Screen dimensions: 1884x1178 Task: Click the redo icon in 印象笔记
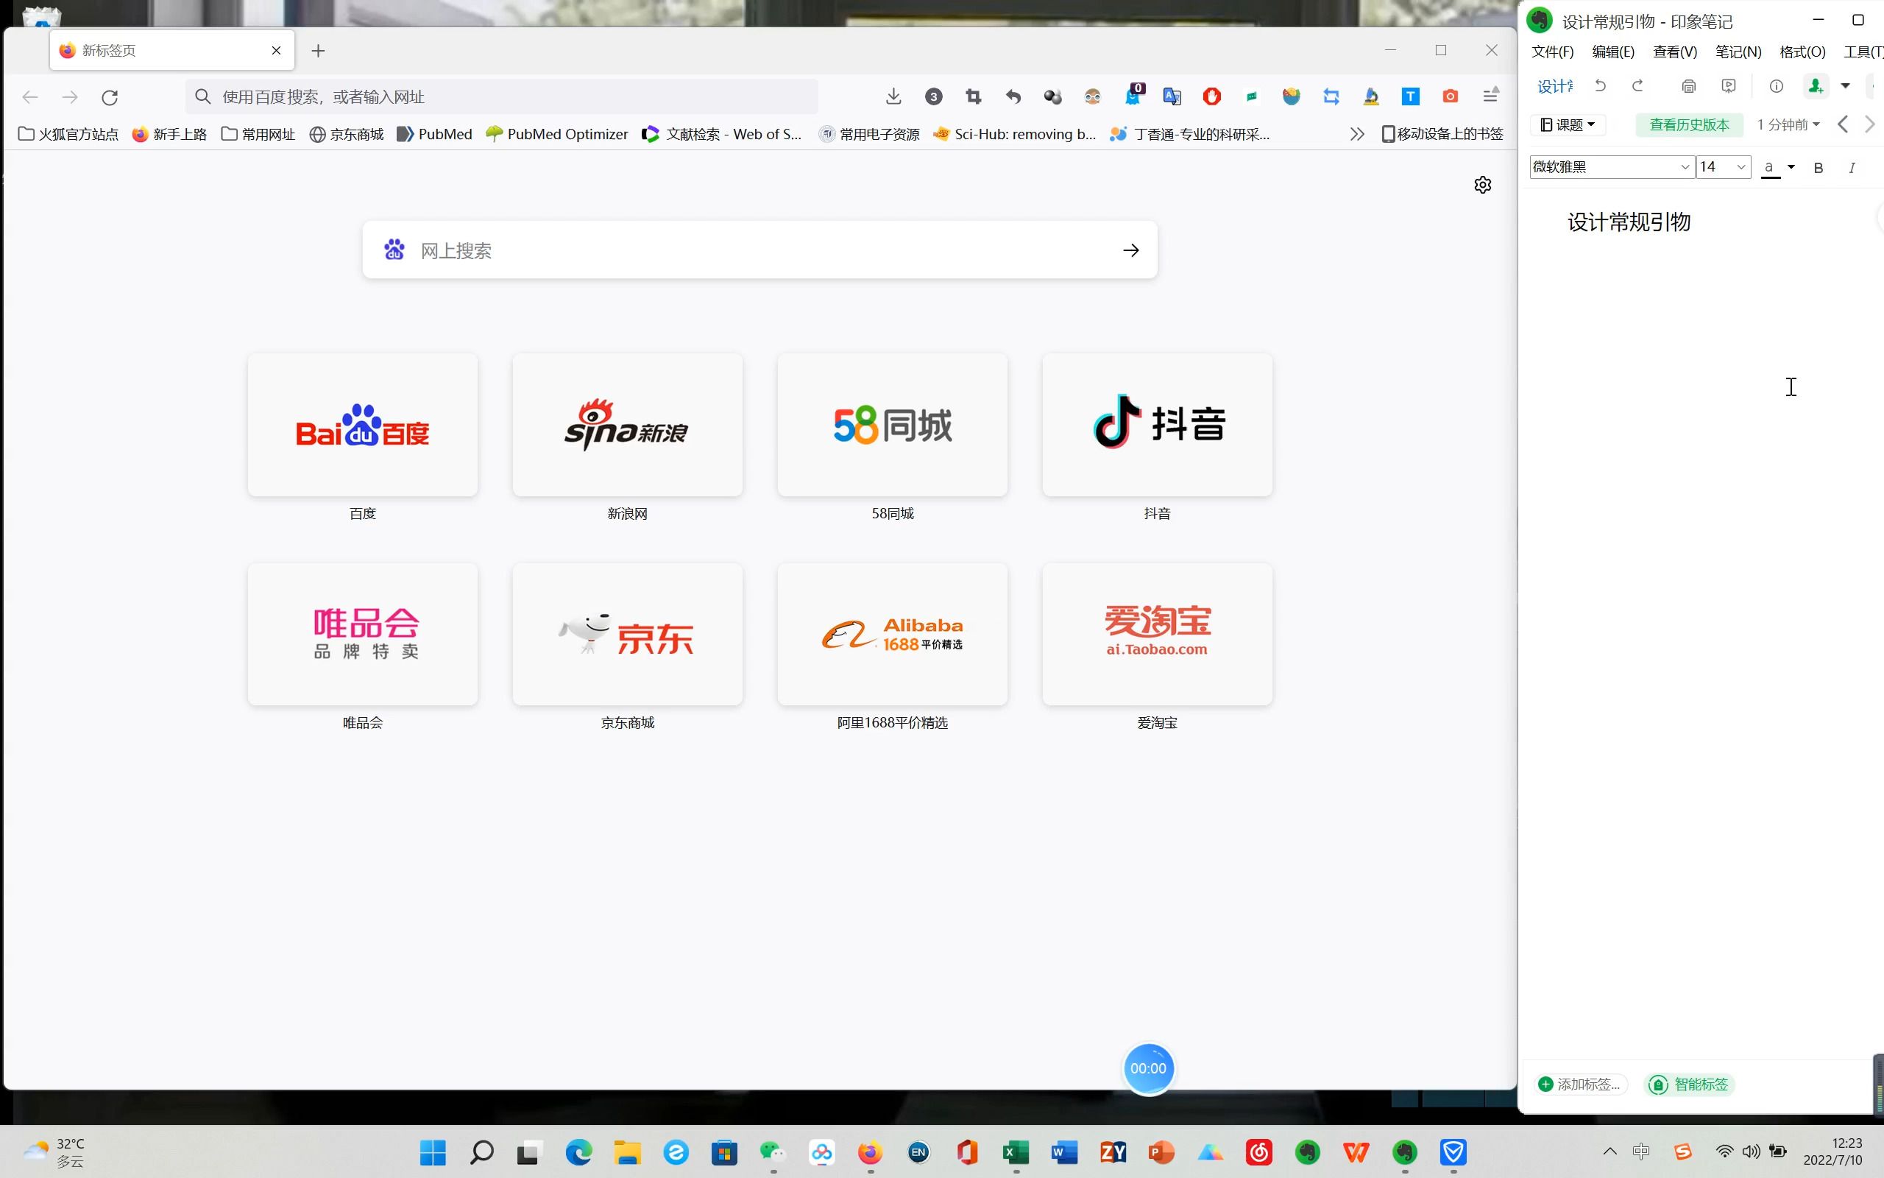coord(1637,85)
